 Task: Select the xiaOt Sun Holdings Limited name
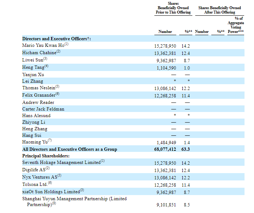point(51,192)
